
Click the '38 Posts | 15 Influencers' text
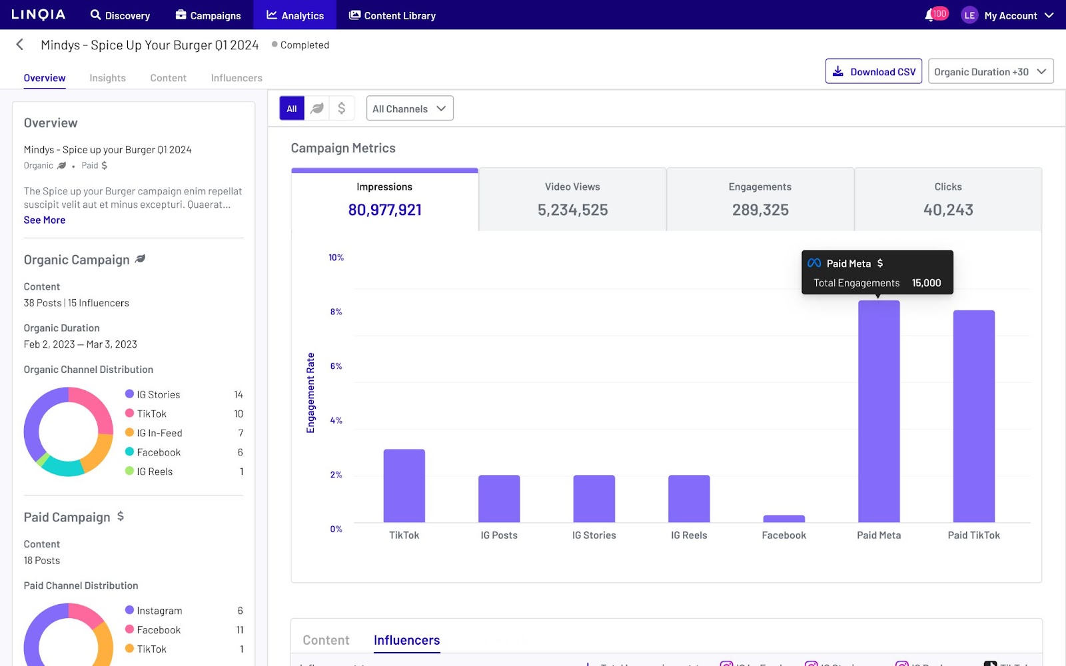(x=77, y=303)
